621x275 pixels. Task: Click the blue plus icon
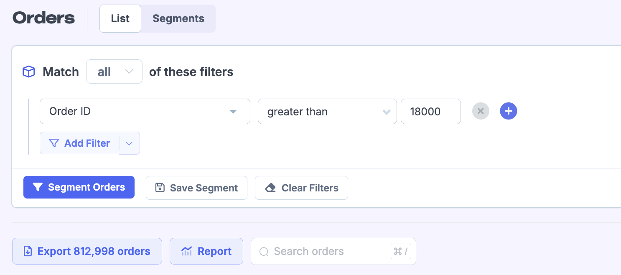509,112
